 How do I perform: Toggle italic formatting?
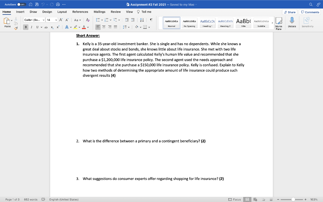pyautogui.click(x=32, y=27)
